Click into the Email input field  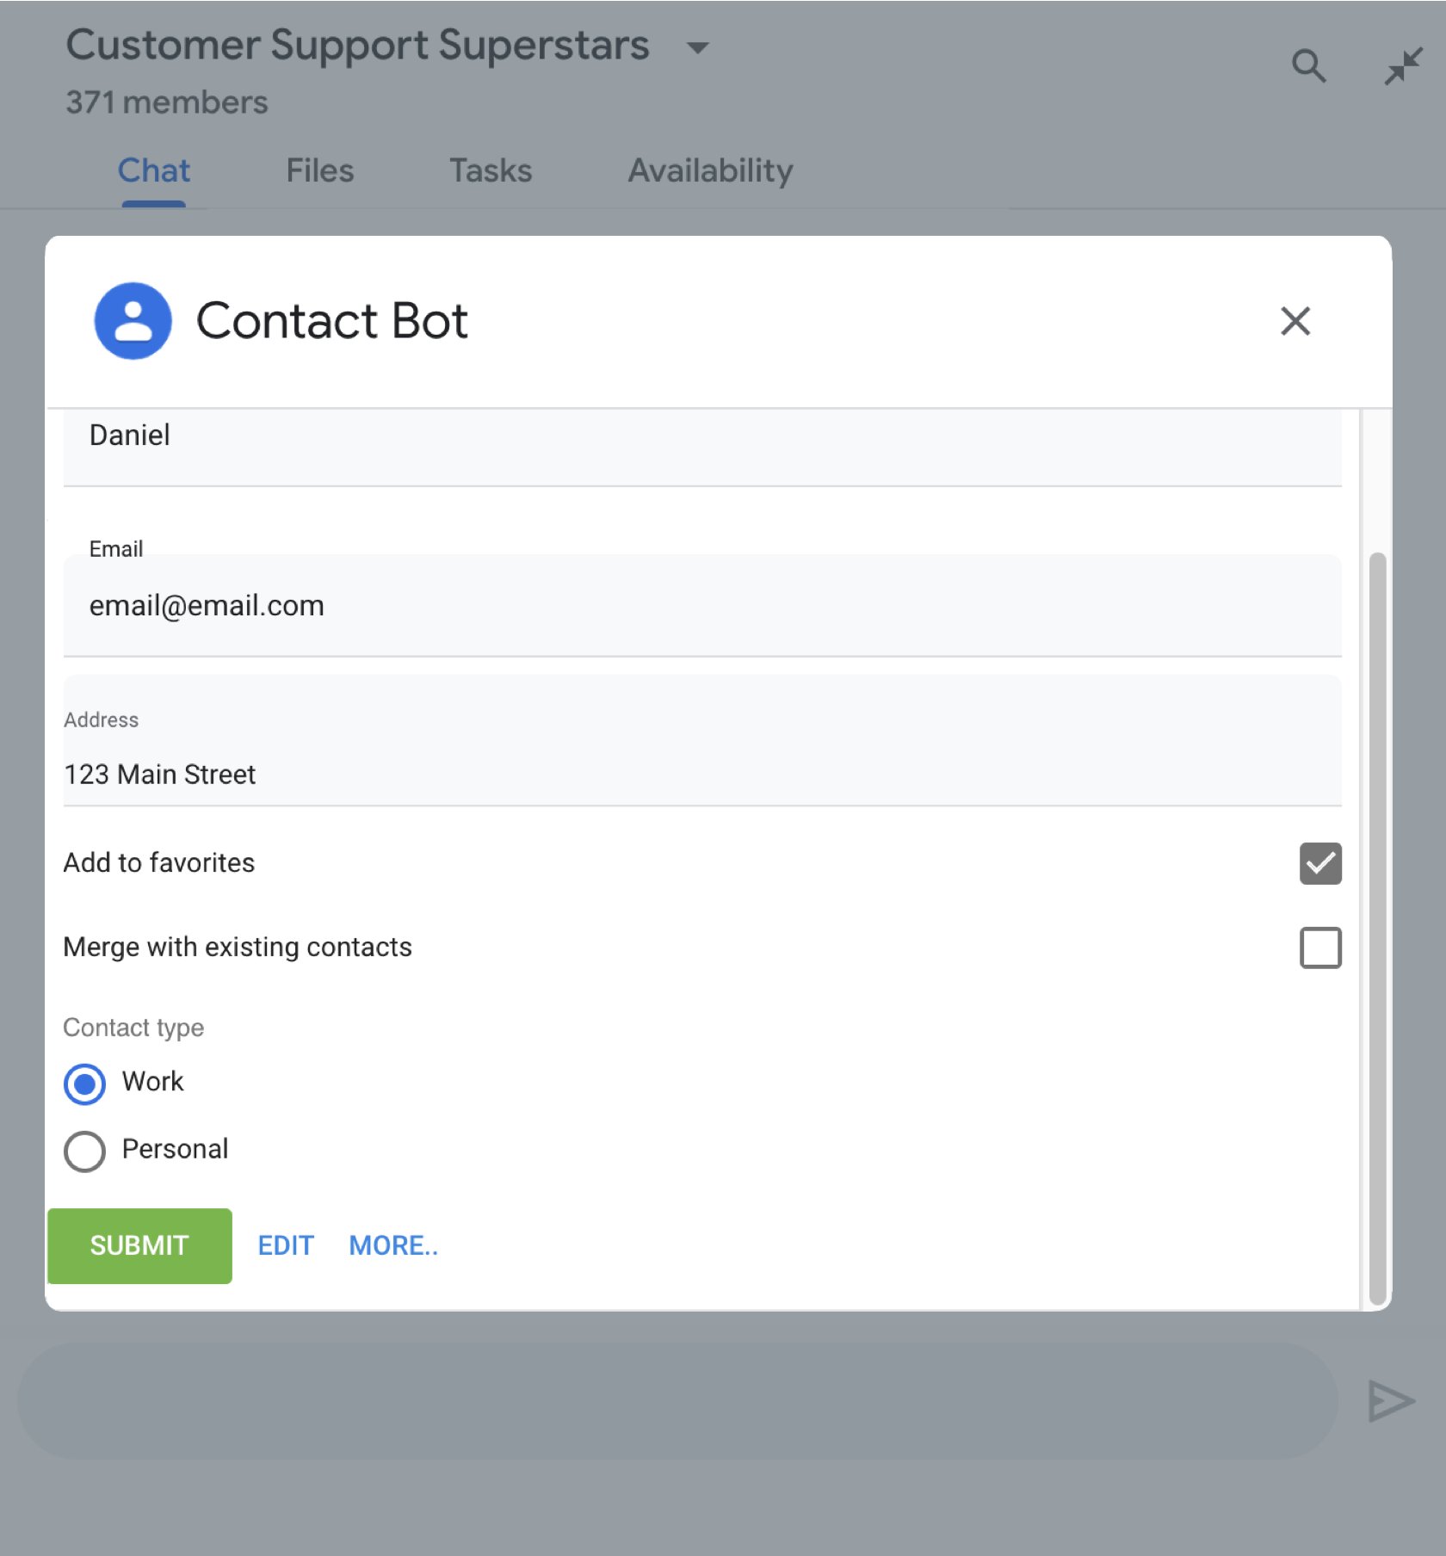click(x=701, y=606)
